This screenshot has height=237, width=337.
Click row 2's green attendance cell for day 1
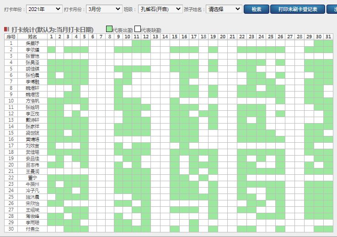[x=51, y=50]
